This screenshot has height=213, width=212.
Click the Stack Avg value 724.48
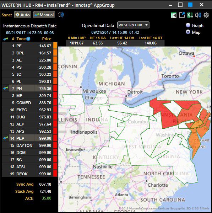(x=45, y=191)
